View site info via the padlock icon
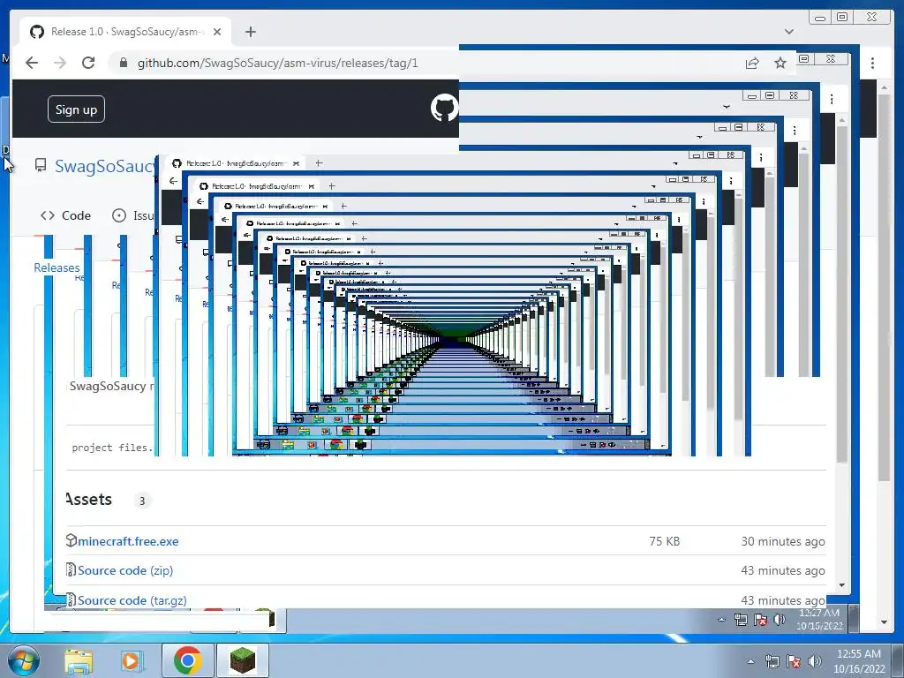 tap(123, 63)
